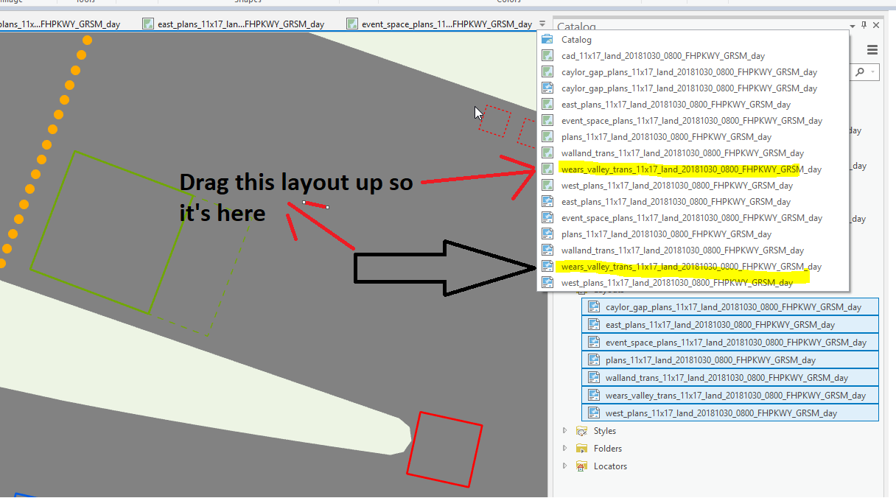Click west_plans layout icon in Catalog pane
The width and height of the screenshot is (896, 498).
pyautogui.click(x=592, y=413)
